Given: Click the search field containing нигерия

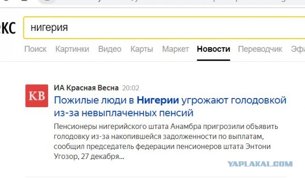Looking at the screenshot, I should click(164, 28).
